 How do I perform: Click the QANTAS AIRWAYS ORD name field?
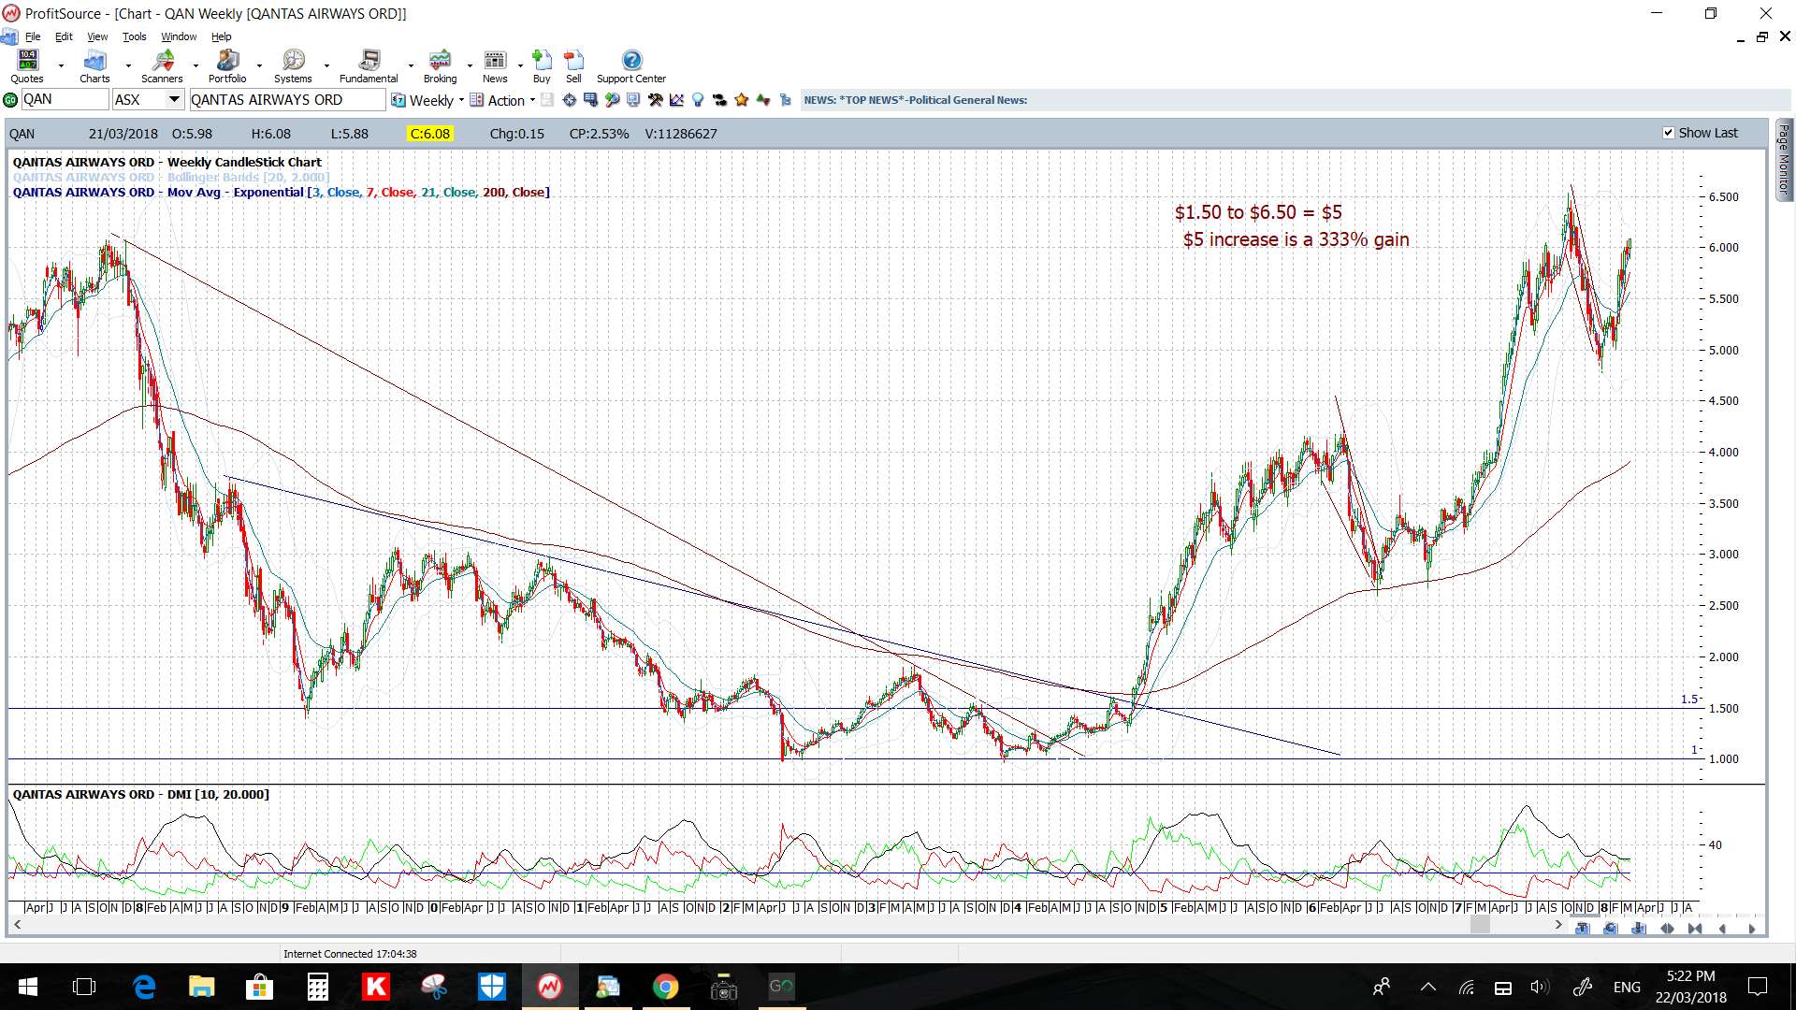[287, 100]
